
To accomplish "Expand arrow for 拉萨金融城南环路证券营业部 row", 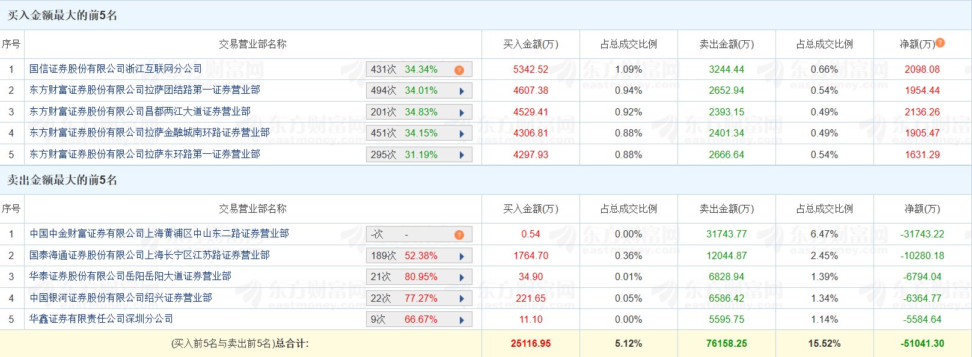I will coord(462,133).
